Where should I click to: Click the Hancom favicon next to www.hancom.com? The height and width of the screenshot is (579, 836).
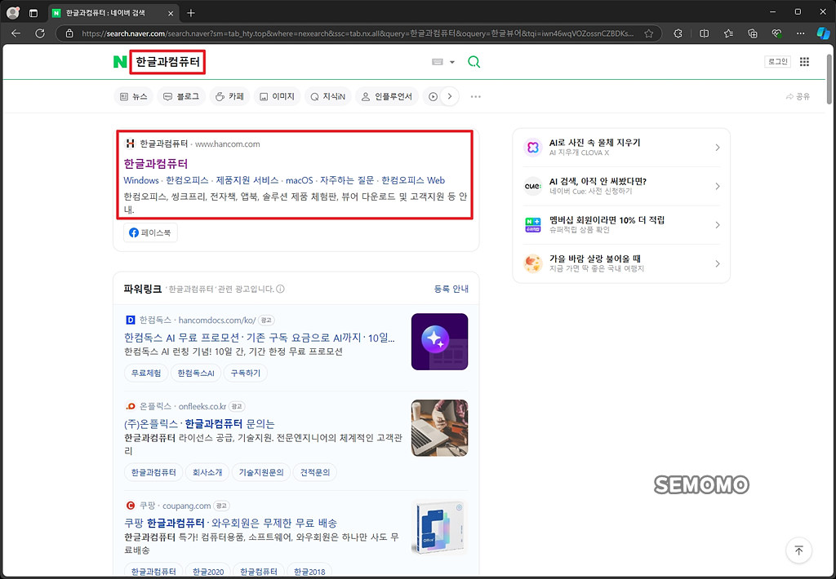[130, 144]
